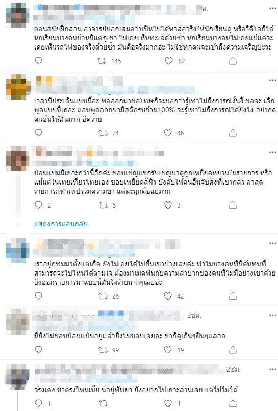Screen dimensions: 278x411
Task: Share the first tweet about teaching practice
Action: pos(233,61)
